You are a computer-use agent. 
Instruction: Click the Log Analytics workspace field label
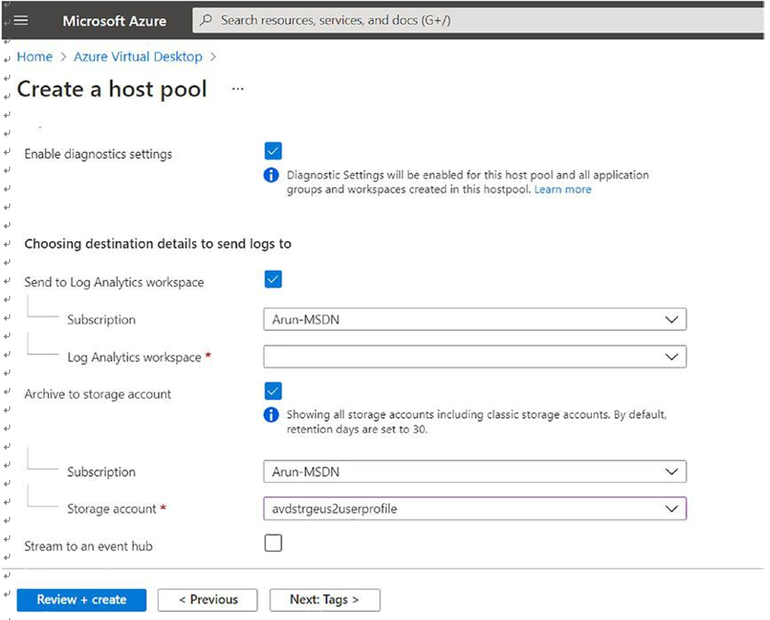point(134,357)
